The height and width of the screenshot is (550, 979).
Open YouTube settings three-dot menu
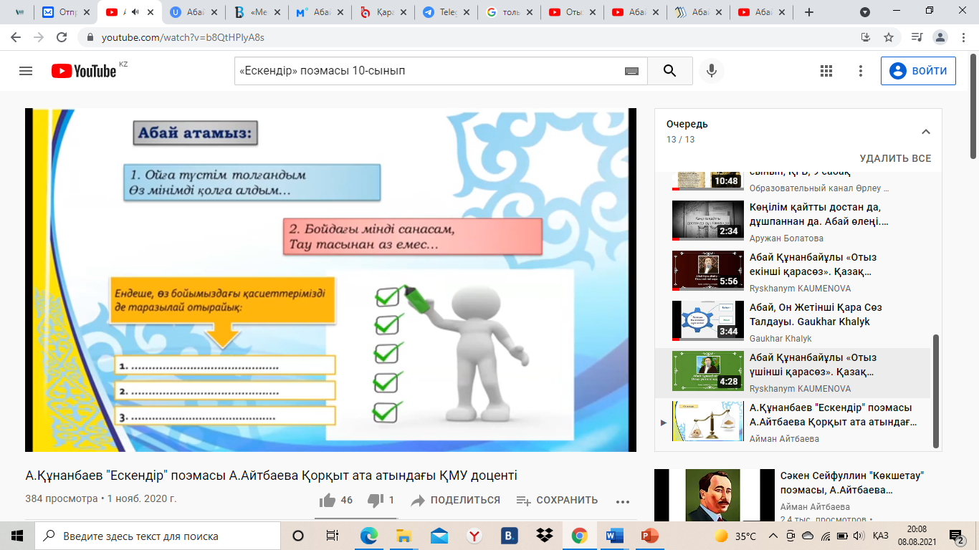tap(861, 71)
